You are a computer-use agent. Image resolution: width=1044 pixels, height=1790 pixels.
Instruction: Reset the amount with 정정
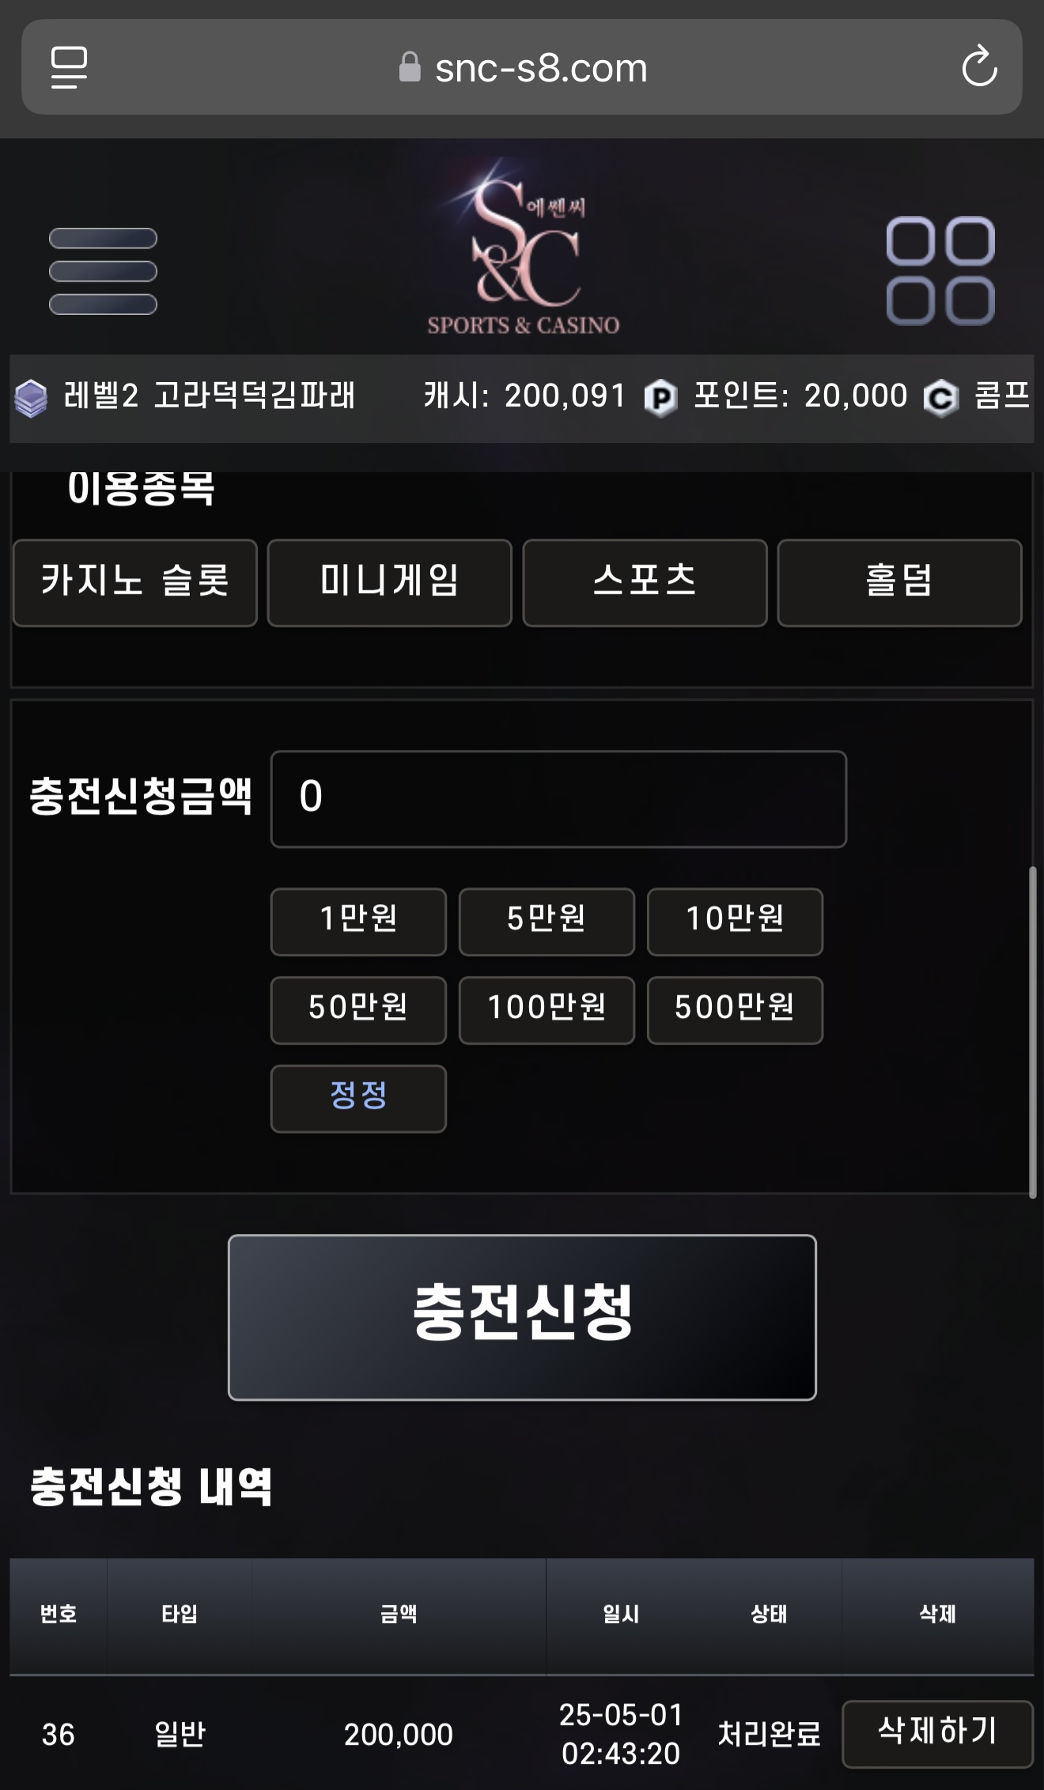pos(358,1099)
